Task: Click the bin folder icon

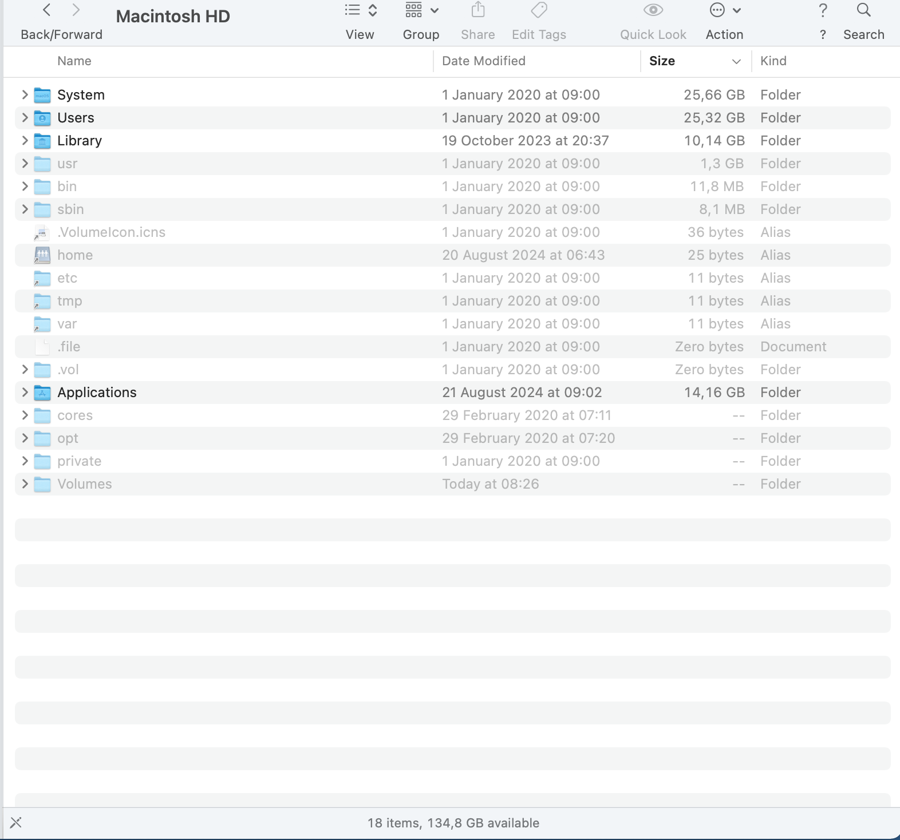Action: click(x=42, y=187)
